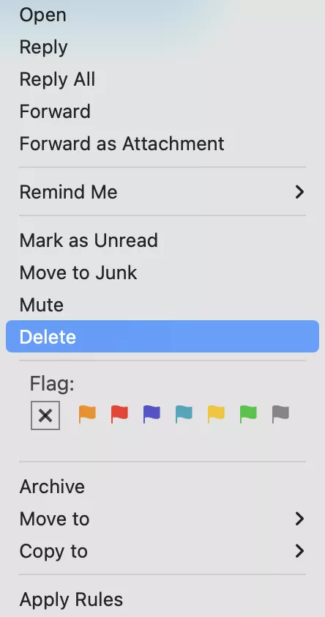Image resolution: width=325 pixels, height=617 pixels.
Task: Mute this conversation
Action: (x=162, y=305)
